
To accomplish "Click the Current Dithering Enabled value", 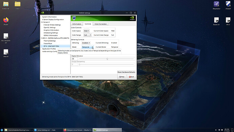I will click(114, 43).
